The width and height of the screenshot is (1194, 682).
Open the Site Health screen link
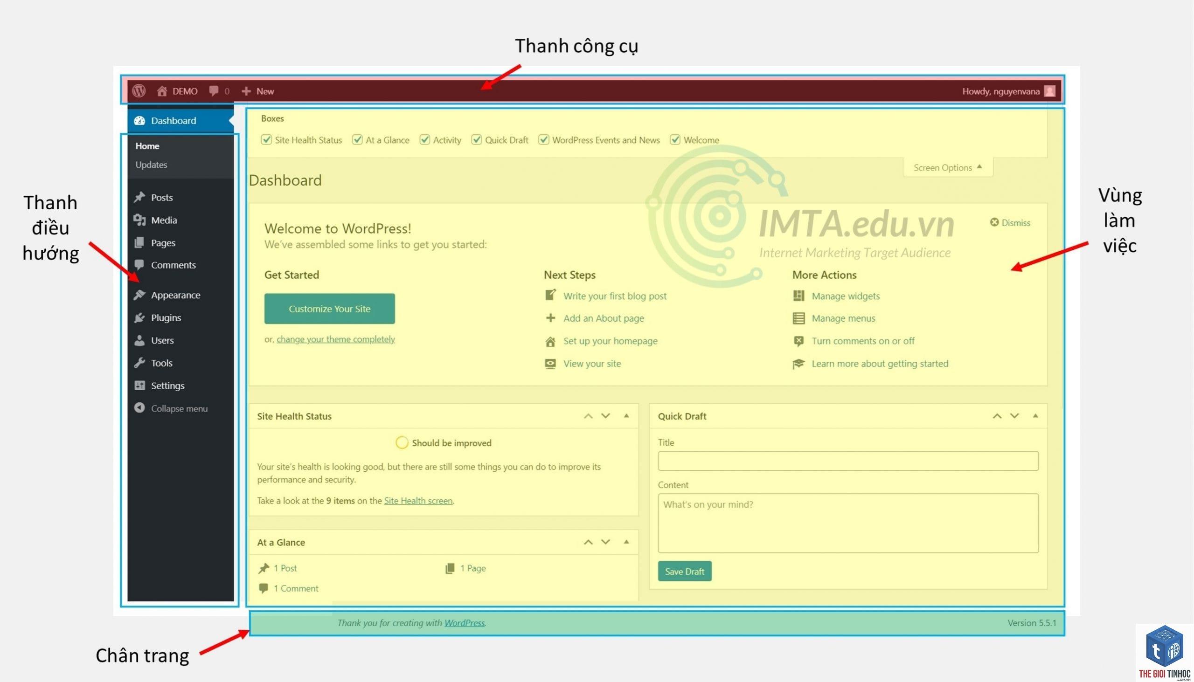click(418, 501)
